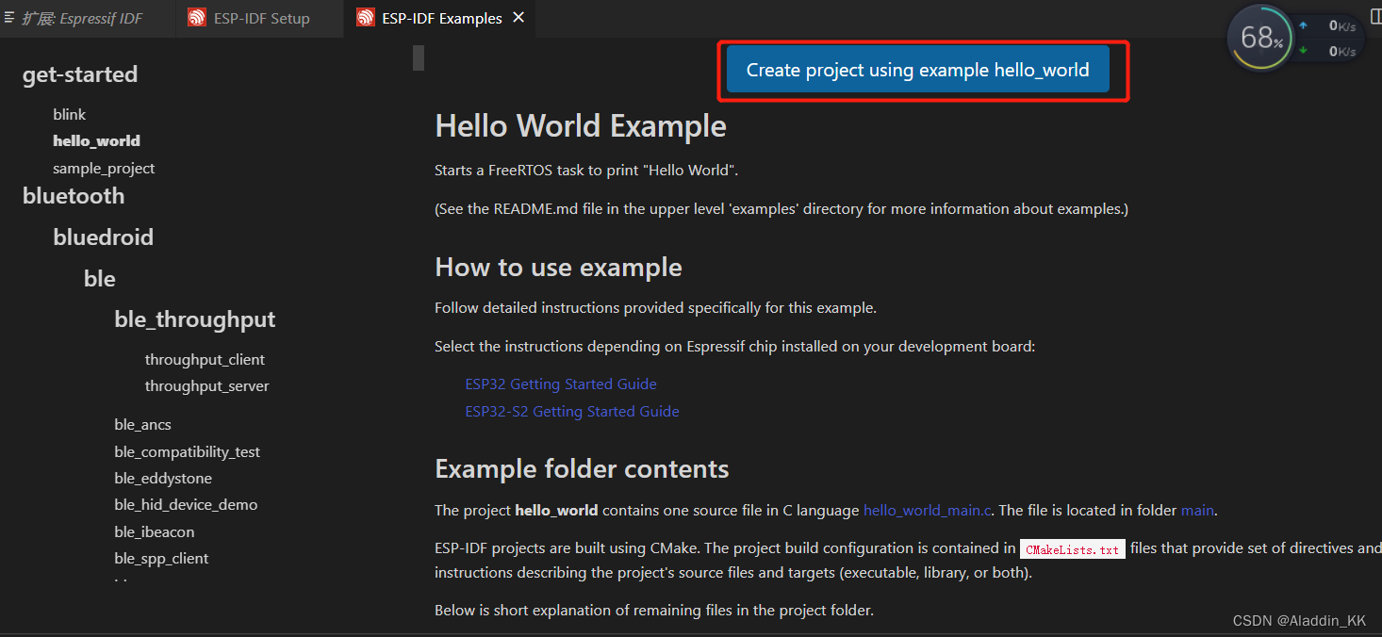This screenshot has width=1382, height=637.
Task: Open the ble_ibeacon example
Action: pos(154,531)
